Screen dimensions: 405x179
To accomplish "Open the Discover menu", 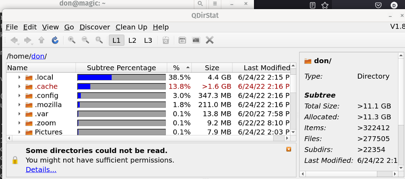I will point(95,27).
